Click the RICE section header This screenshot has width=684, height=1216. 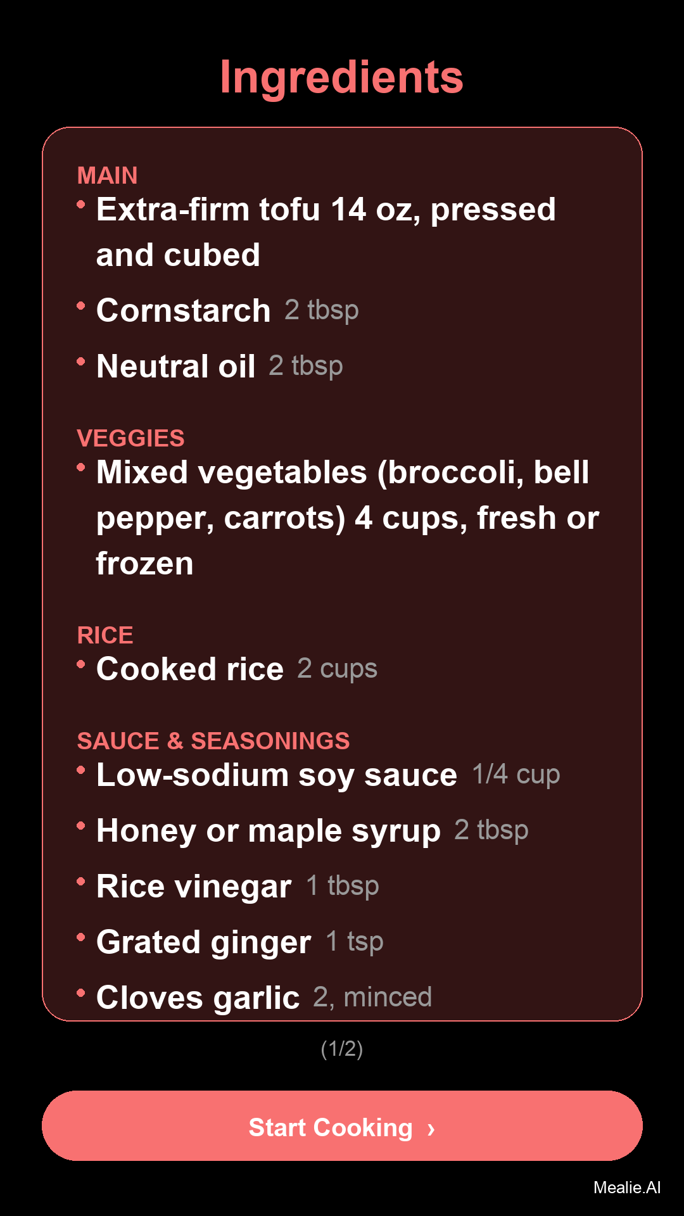tap(105, 635)
